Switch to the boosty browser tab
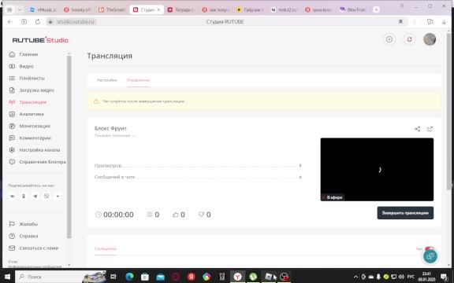Viewport: 454px width, 283px height. tap(77, 9)
